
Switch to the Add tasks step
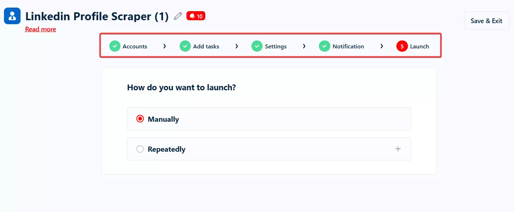click(206, 47)
